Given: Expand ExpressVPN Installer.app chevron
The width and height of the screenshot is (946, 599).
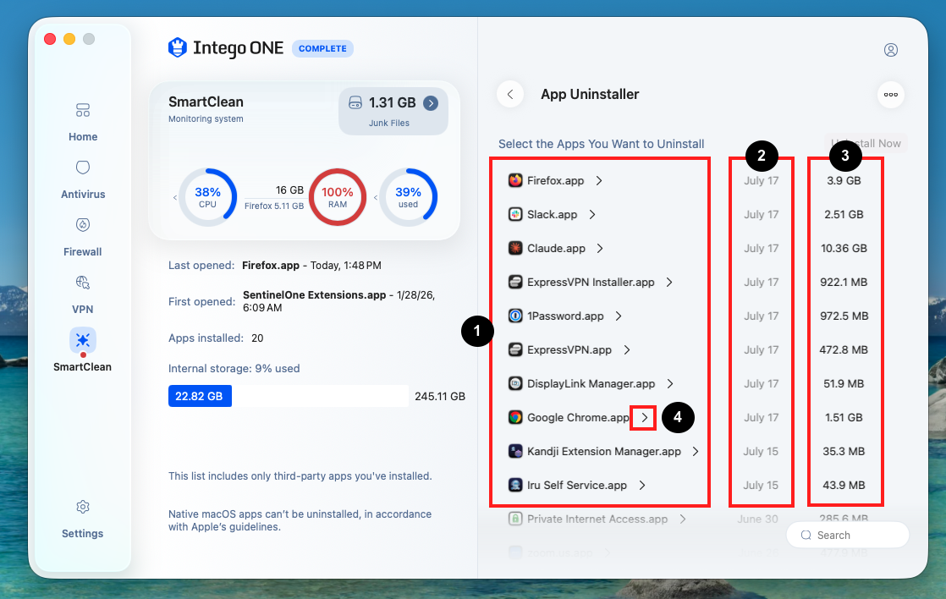Looking at the screenshot, I should (669, 282).
